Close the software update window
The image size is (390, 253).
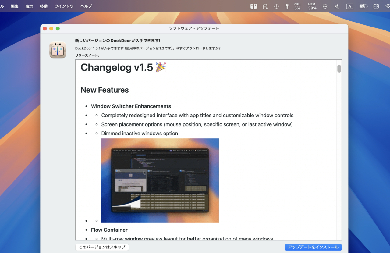45,29
